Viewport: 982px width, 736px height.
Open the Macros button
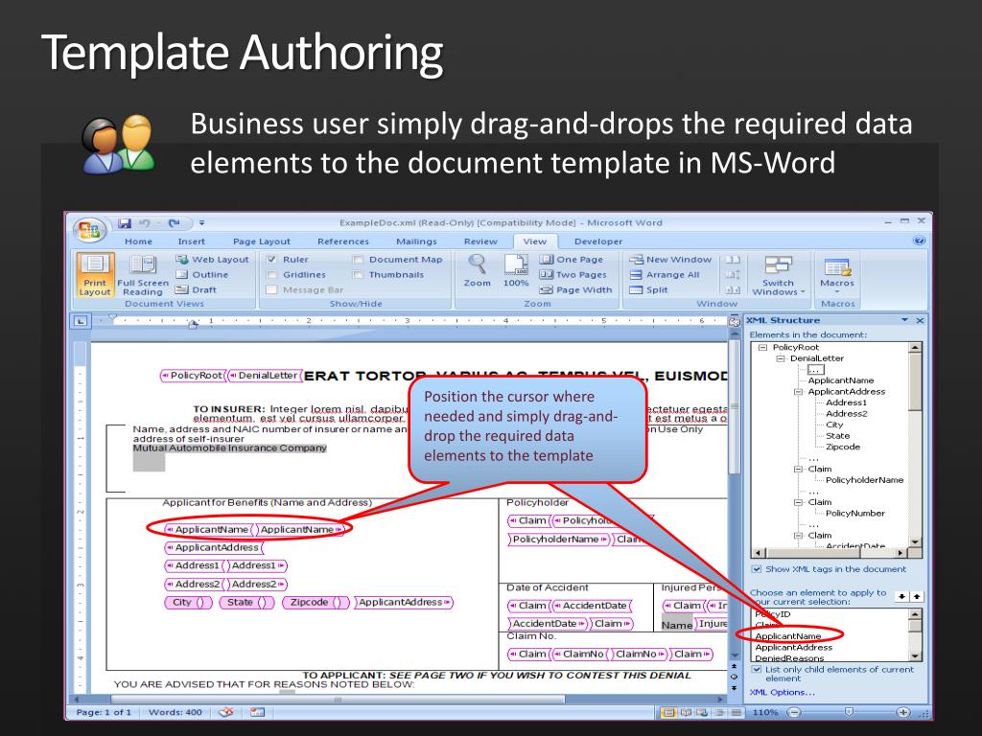[x=837, y=275]
